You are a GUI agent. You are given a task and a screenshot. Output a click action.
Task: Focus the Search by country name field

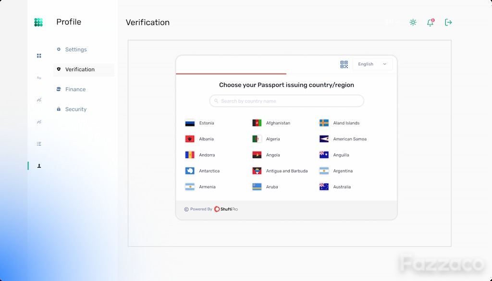(286, 101)
